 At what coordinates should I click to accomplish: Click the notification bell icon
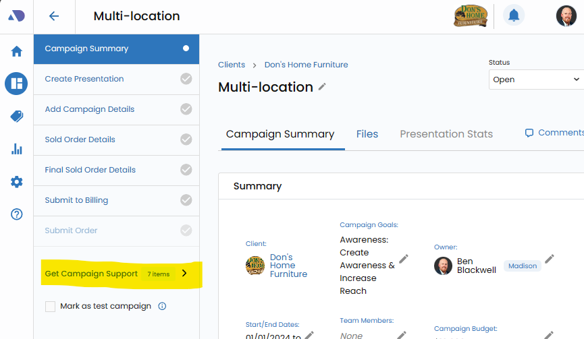click(514, 16)
